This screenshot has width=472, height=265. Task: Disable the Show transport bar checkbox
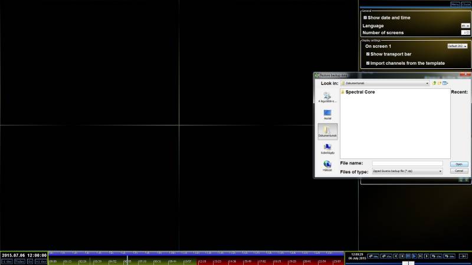368,54
